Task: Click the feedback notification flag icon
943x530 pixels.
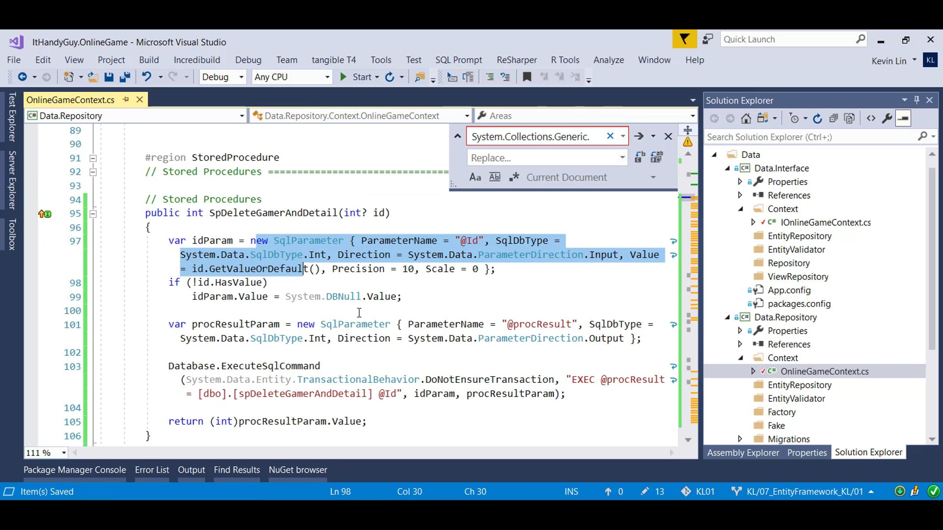Action: tap(684, 39)
